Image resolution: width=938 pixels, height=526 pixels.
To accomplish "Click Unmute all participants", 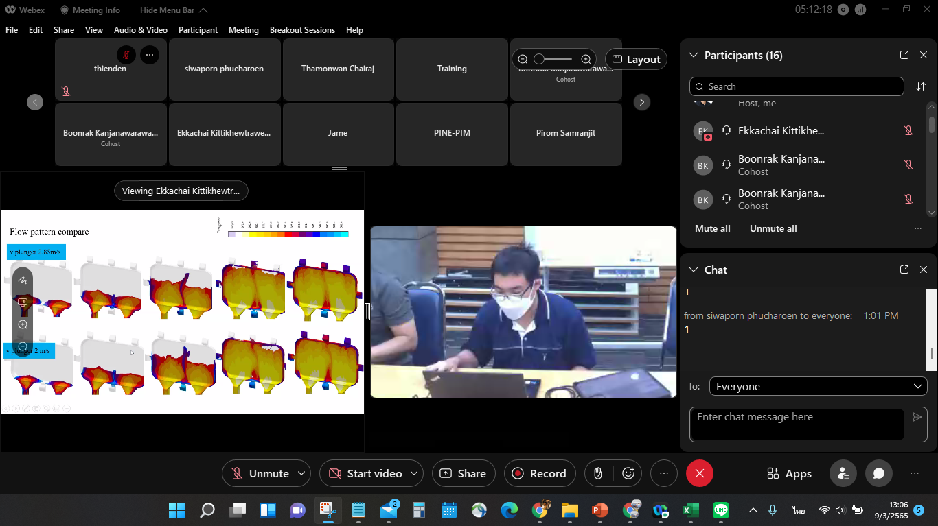I will [x=773, y=228].
